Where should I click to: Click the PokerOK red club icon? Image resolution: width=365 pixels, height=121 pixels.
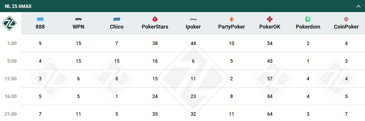pyautogui.click(x=270, y=19)
